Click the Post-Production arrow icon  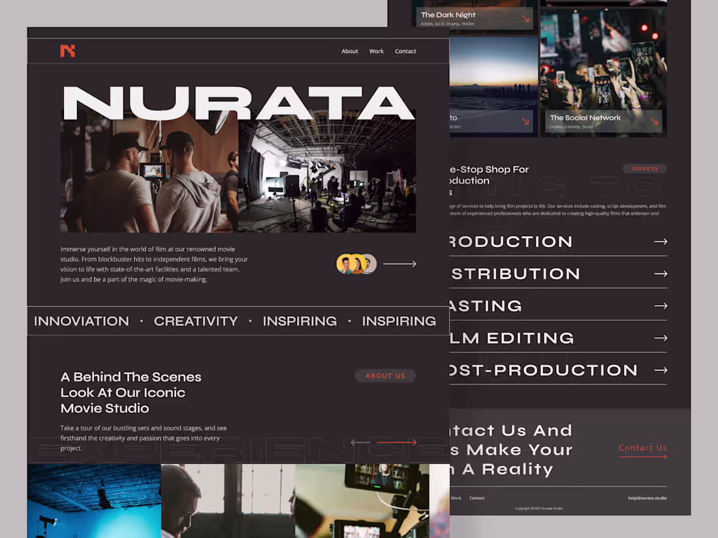click(x=661, y=370)
